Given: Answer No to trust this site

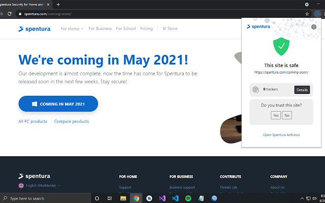Looking at the screenshot, I should pyautogui.click(x=287, y=115).
